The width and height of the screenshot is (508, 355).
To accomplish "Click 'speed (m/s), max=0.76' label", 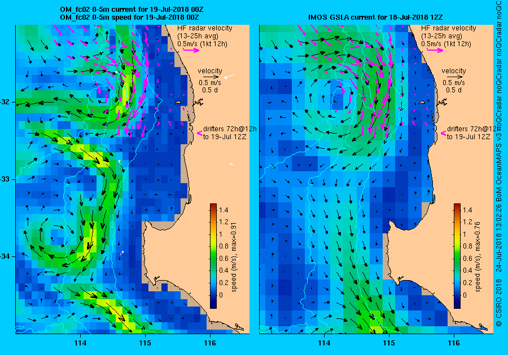I will (x=478, y=258).
